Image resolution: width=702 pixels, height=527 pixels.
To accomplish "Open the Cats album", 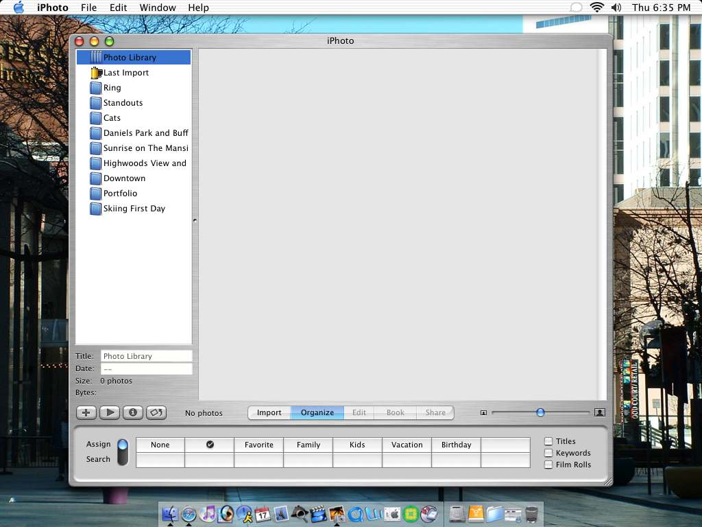I will [x=134, y=118].
